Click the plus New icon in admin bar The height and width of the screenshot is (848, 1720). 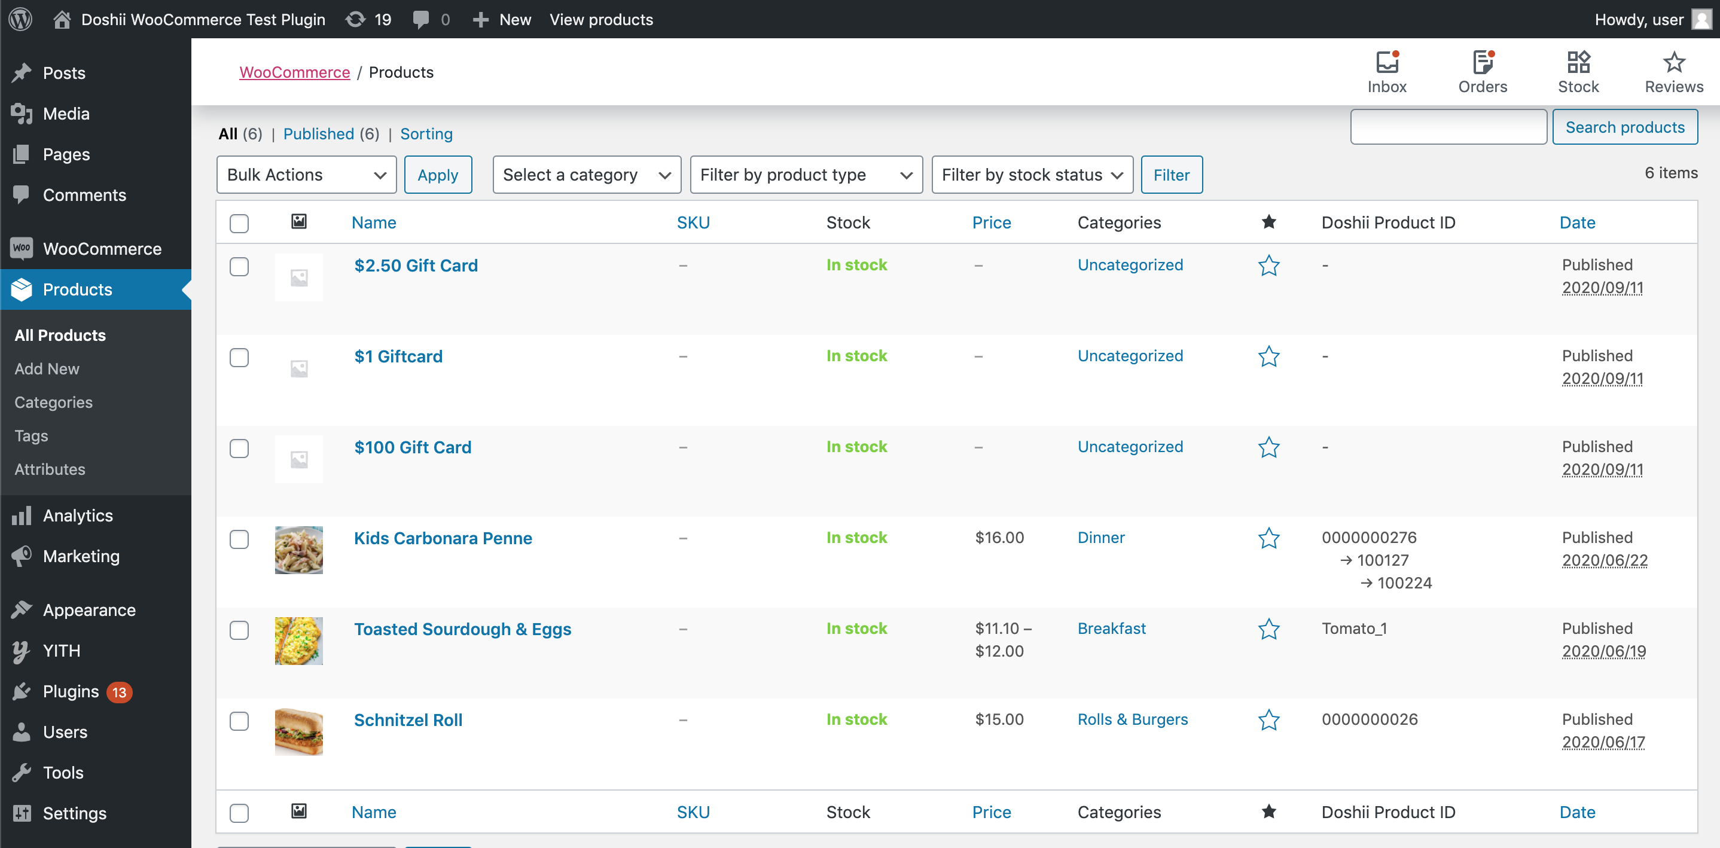point(481,19)
